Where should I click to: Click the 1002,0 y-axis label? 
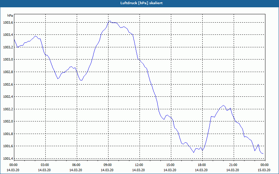[8, 121]
